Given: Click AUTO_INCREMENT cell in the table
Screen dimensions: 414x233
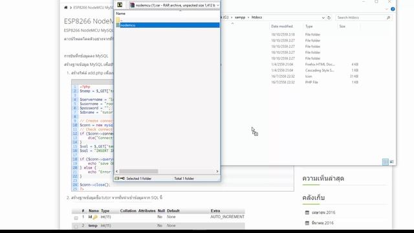Looking at the screenshot, I should [227, 217].
